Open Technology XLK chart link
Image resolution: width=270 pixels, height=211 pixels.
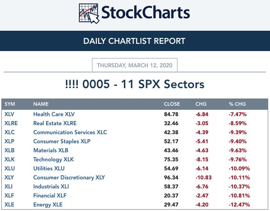tap(53, 159)
